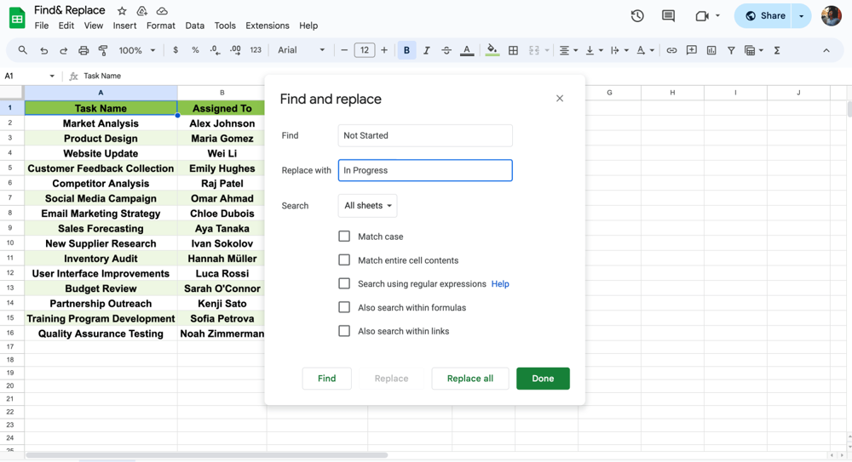The width and height of the screenshot is (852, 462).
Task: Open the borders tool
Action: pos(513,51)
